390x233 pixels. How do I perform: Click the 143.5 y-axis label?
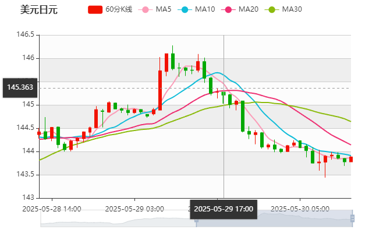click(x=26, y=175)
